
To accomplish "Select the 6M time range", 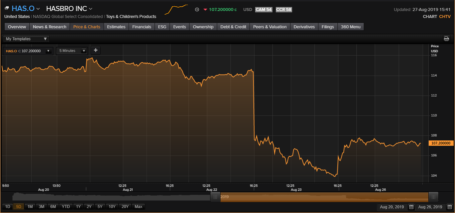I will pos(53,207).
